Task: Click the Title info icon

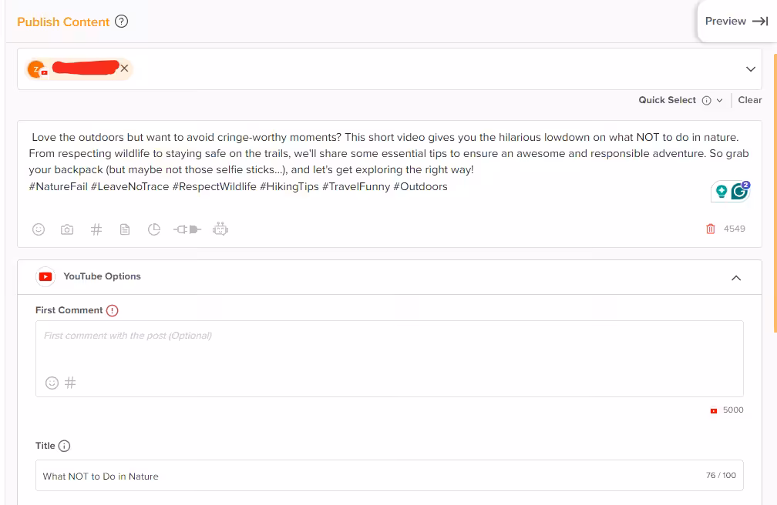Action: (x=65, y=446)
